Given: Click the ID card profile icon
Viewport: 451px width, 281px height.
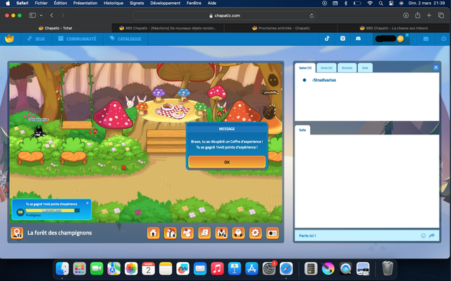Looking at the screenshot, I should [273, 233].
